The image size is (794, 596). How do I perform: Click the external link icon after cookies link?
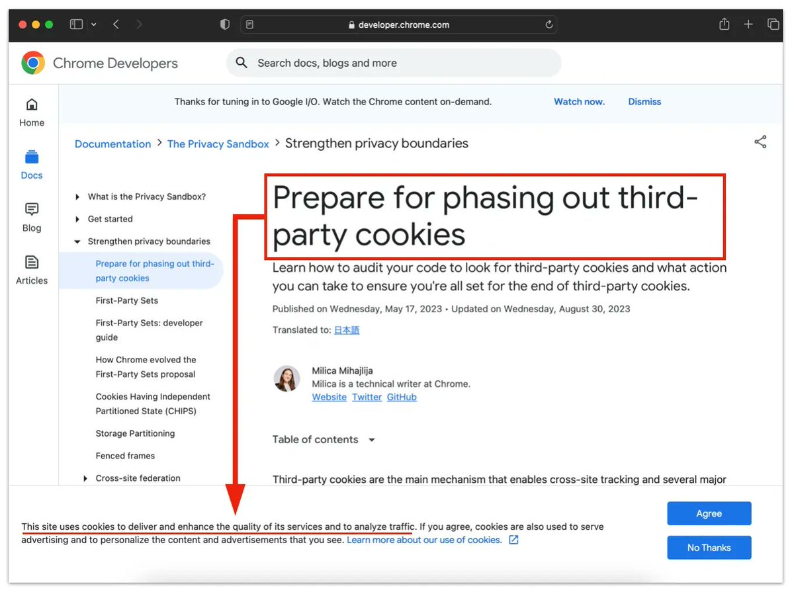513,540
